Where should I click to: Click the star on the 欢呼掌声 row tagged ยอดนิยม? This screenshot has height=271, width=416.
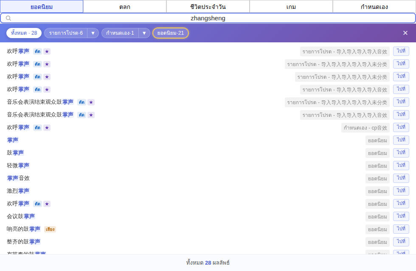(47, 204)
